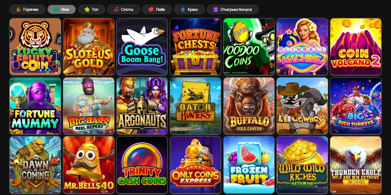Viewport: 391px width, 195px height.
Task: Open the Voodoo Coins game
Action: tap(249, 46)
